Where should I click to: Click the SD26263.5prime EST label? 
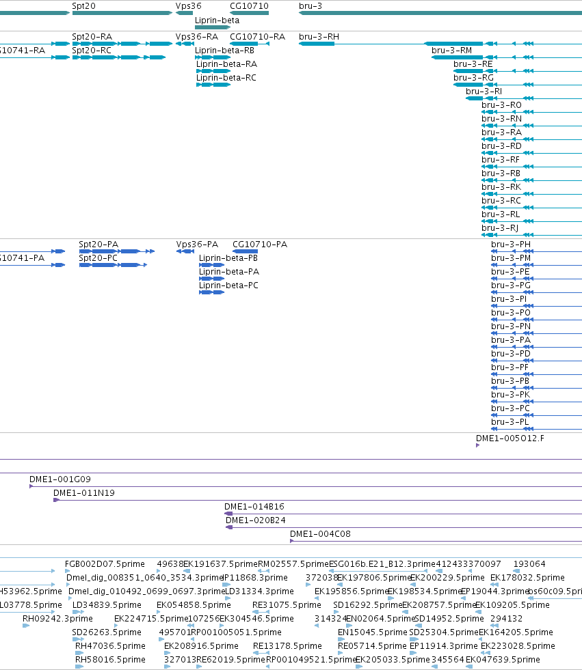(x=107, y=632)
